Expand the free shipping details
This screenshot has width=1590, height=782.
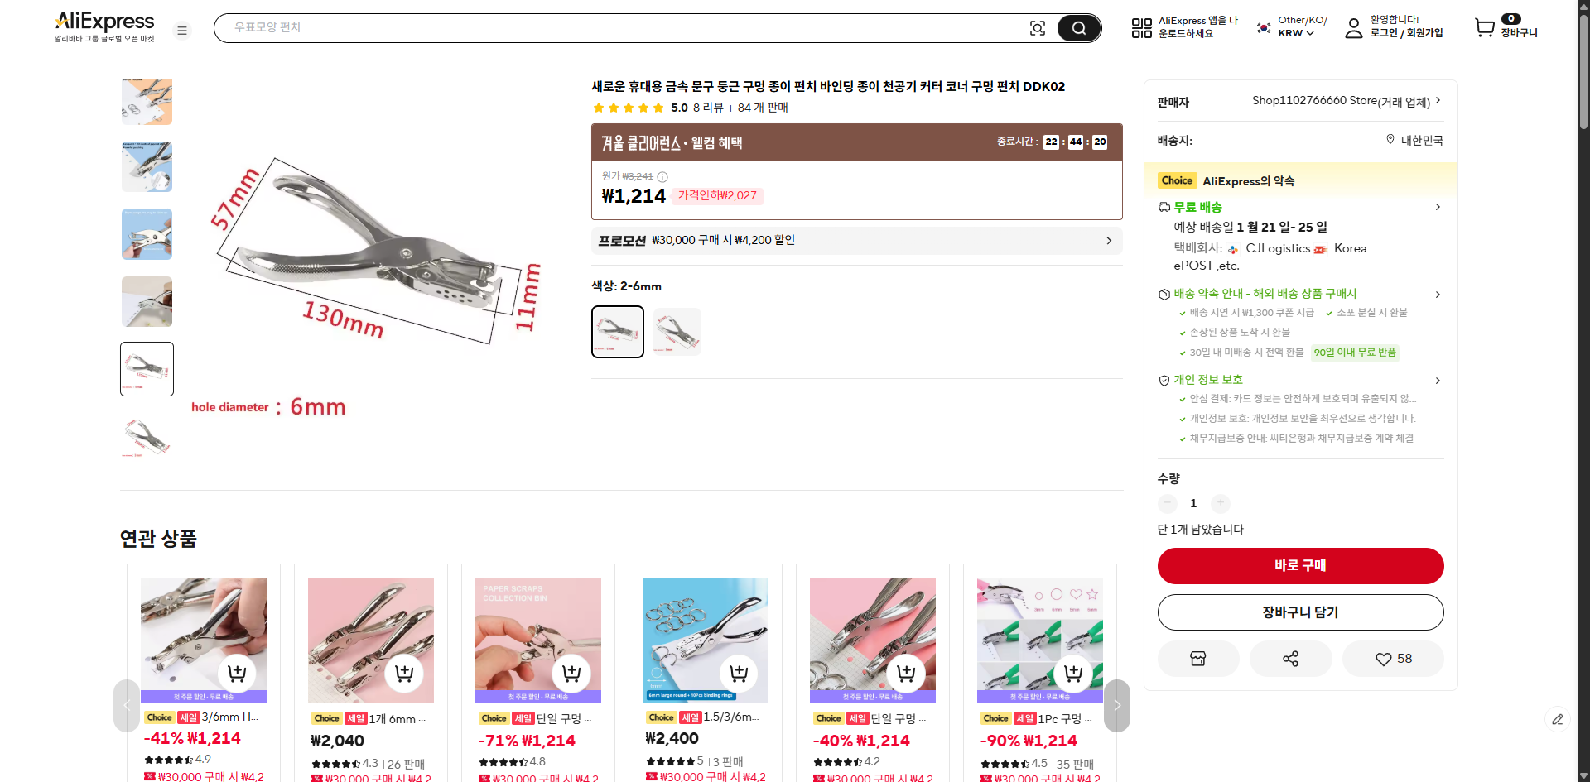tap(1438, 207)
